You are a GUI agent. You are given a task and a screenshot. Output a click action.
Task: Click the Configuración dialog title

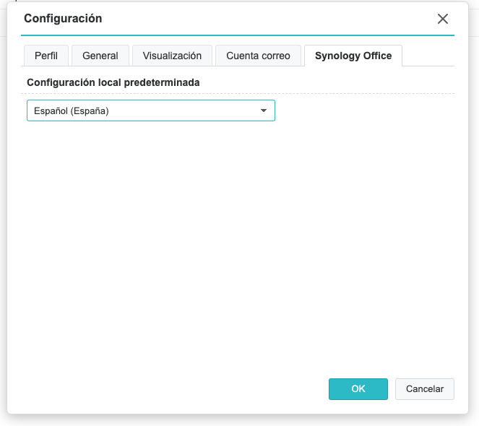point(63,18)
